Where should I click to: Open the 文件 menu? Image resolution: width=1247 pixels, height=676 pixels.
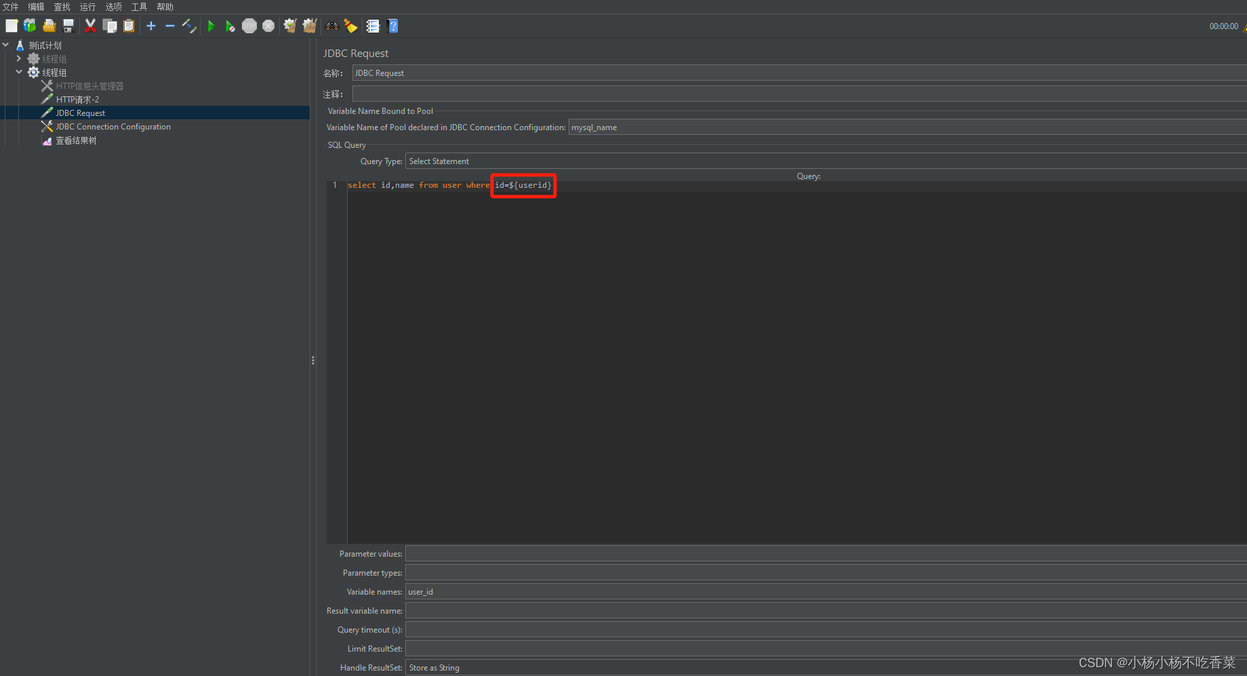coord(11,7)
